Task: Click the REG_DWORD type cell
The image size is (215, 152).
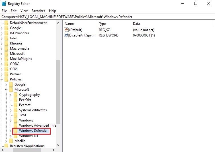Action: tap(108, 35)
